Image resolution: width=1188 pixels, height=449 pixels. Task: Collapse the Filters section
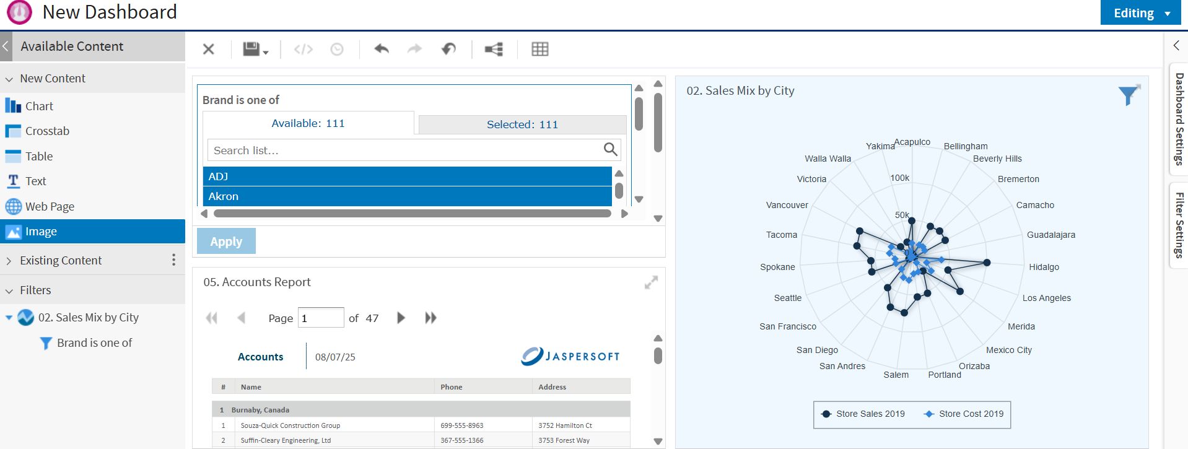[x=35, y=290]
